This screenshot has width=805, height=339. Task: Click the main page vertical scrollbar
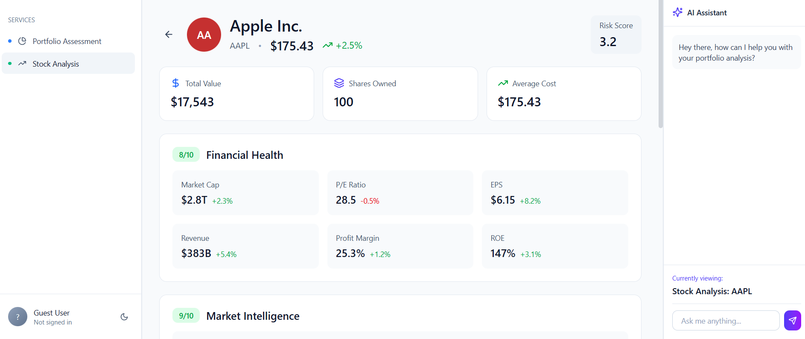click(660, 64)
